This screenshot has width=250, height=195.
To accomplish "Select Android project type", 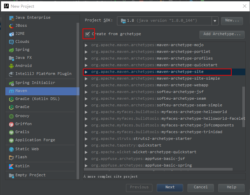I will click(41, 66).
